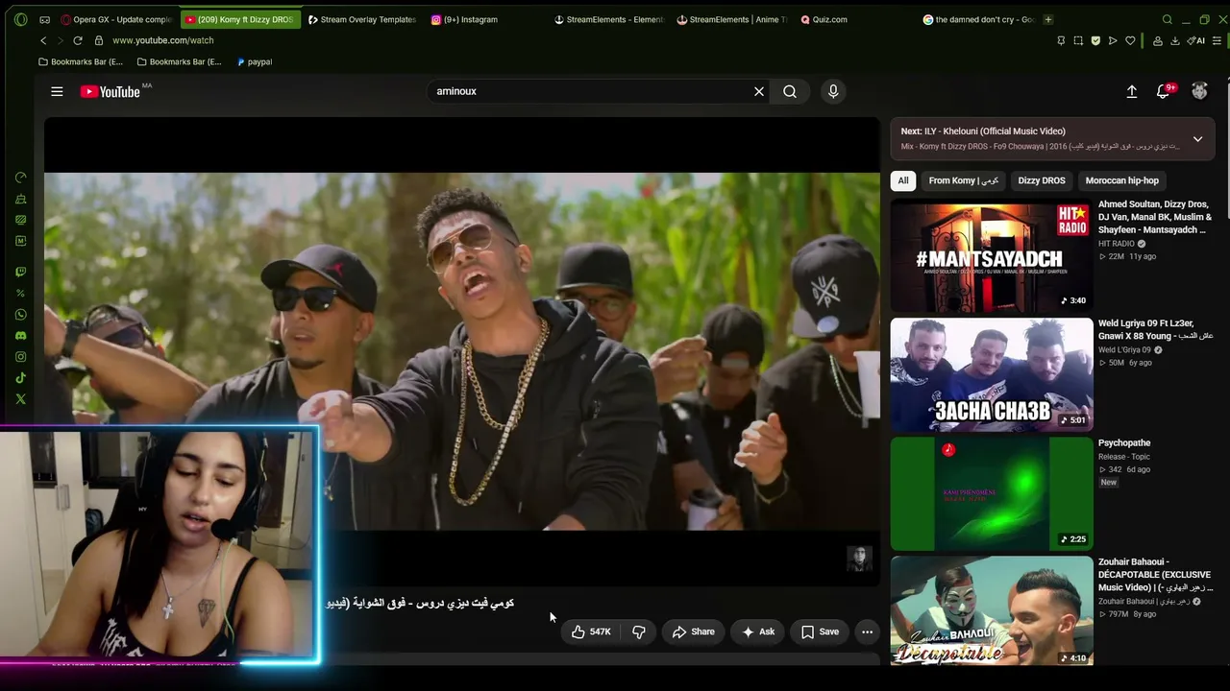This screenshot has height=691, width=1230.
Task: Open the YouTube upload/create button
Action: click(1132, 91)
